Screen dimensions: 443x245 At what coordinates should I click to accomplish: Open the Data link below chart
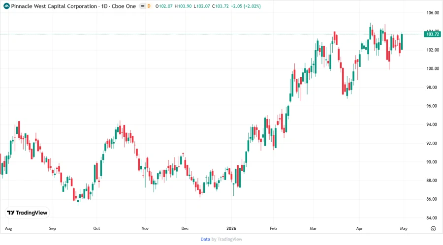[x=205, y=239]
